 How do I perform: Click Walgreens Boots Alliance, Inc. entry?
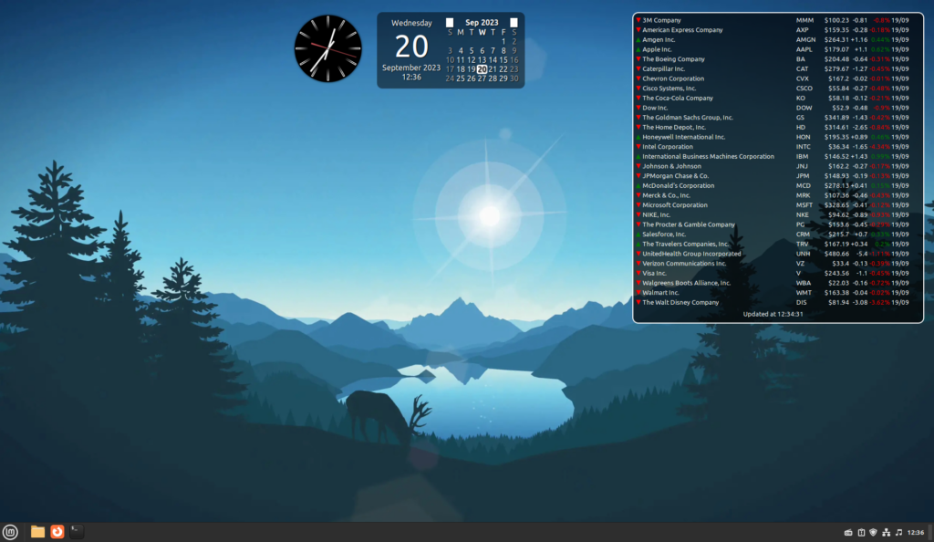tap(686, 283)
